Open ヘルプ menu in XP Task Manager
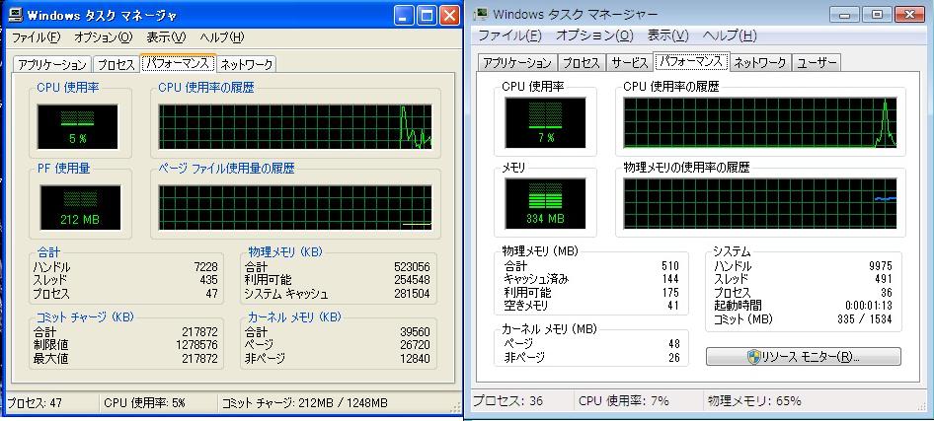 [222, 37]
